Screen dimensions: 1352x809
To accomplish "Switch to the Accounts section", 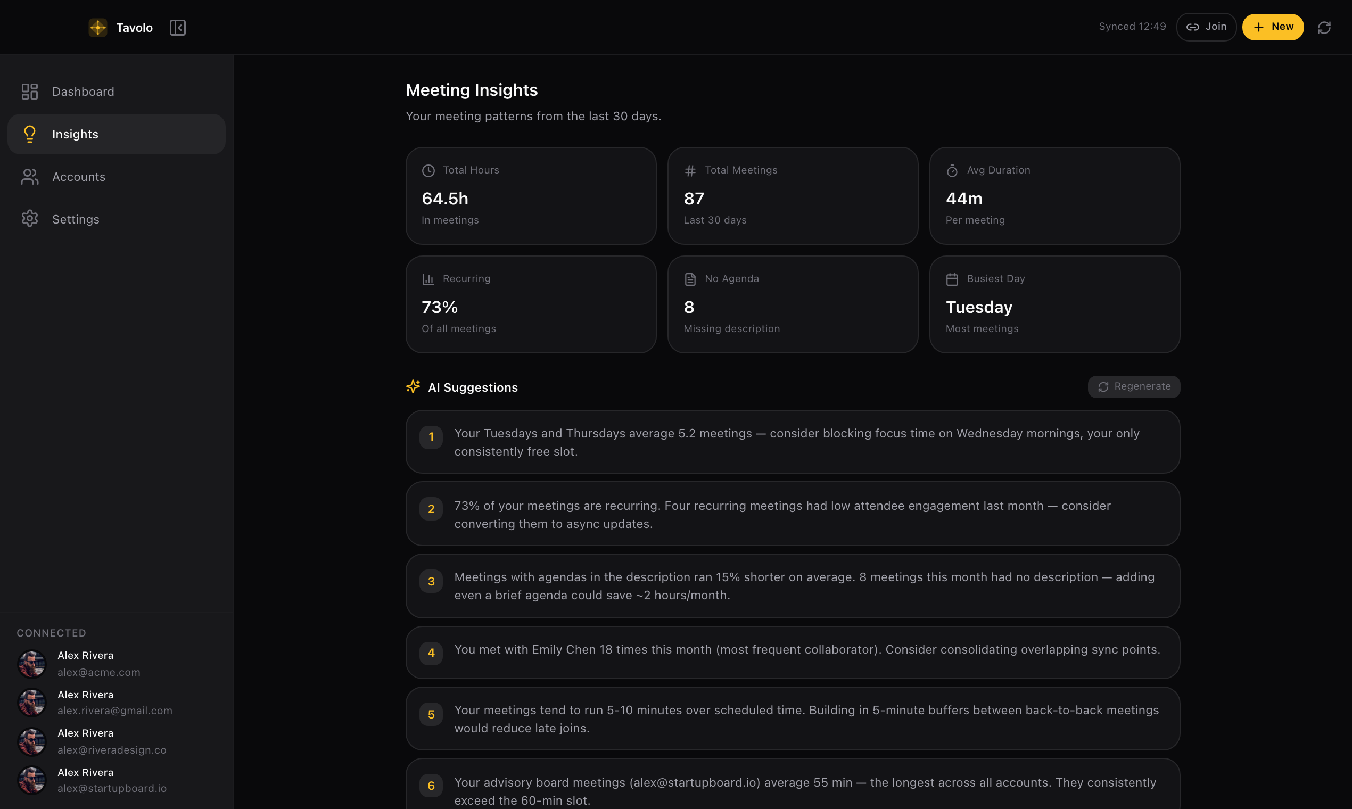I will [x=79, y=177].
